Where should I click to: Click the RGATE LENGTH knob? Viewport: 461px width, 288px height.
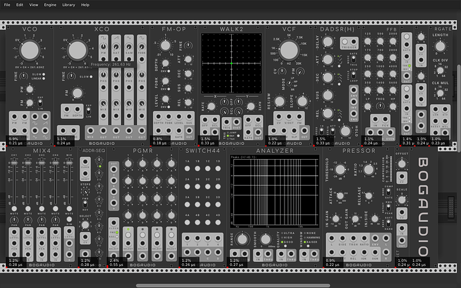point(440,47)
